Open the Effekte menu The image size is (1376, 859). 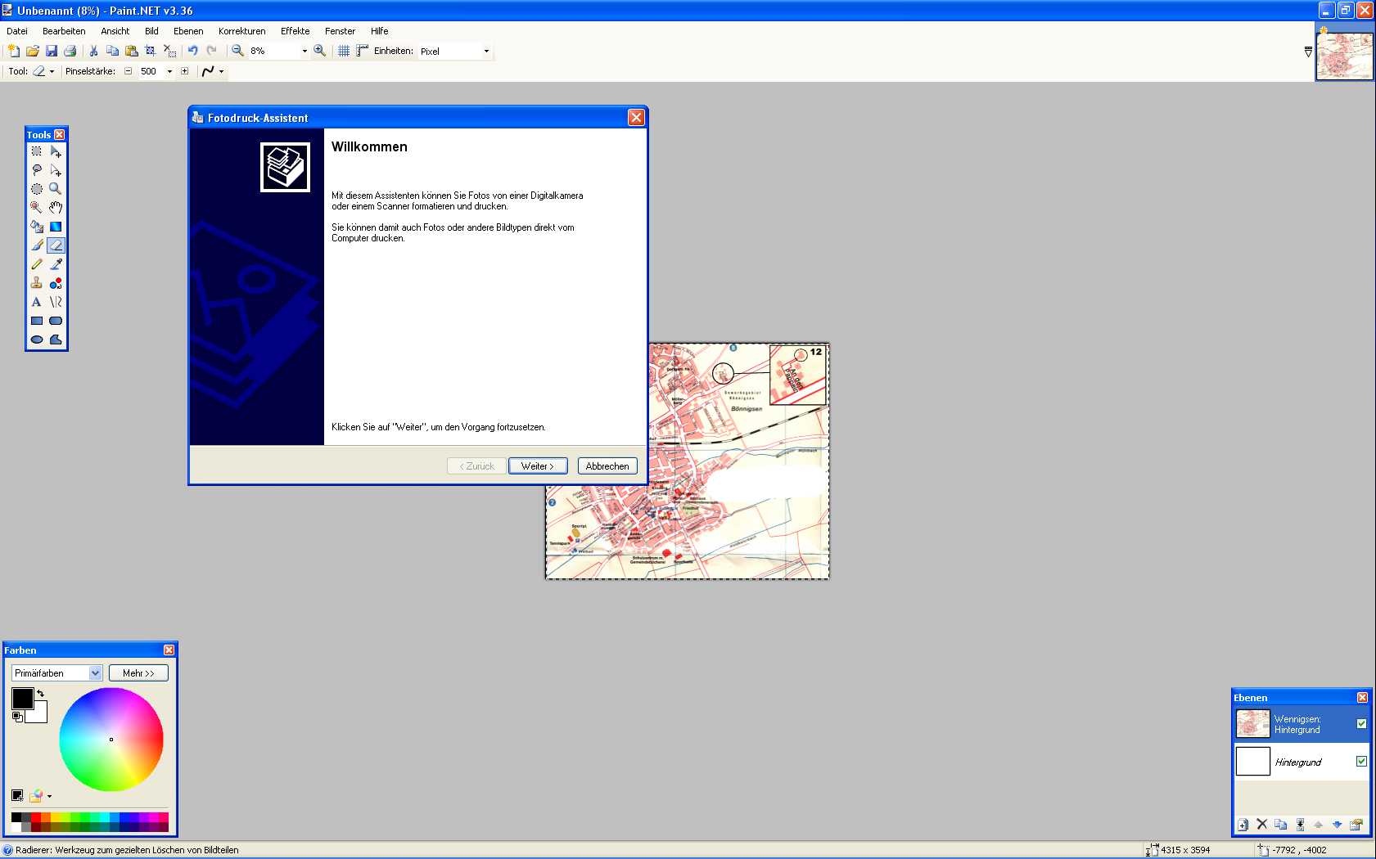click(296, 31)
